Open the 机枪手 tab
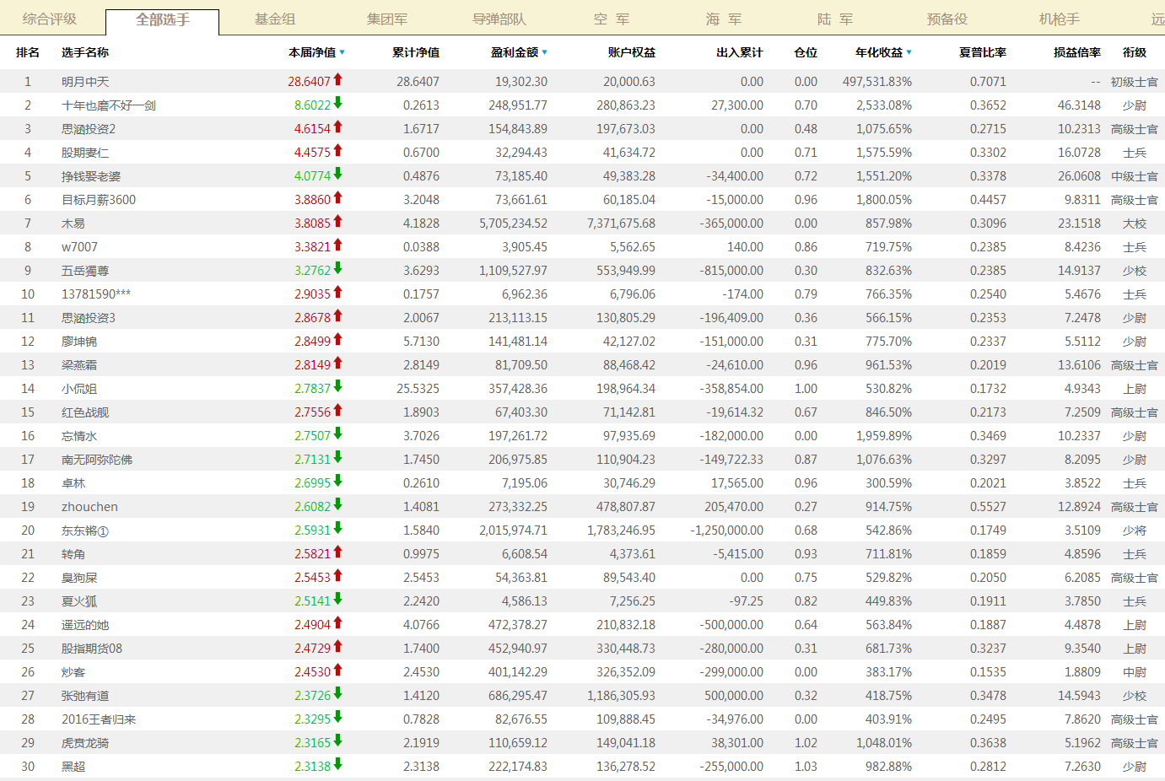The height and width of the screenshot is (781, 1165). click(1060, 19)
